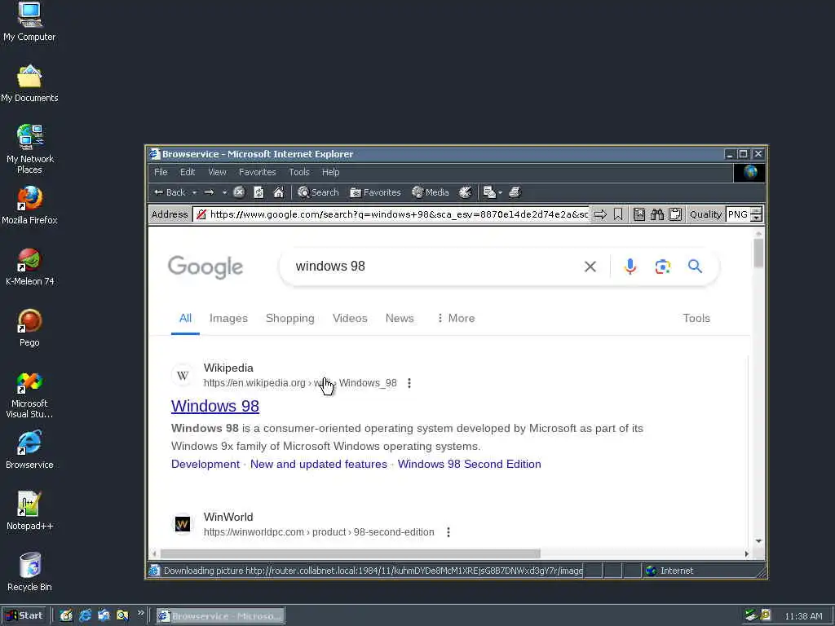Click the Forward arrow button
The image size is (835, 626).
pos(210,192)
